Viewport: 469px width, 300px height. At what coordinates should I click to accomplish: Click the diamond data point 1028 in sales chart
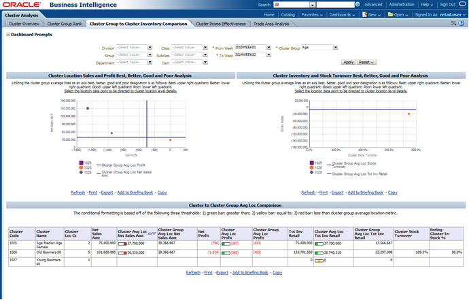pos(112,133)
